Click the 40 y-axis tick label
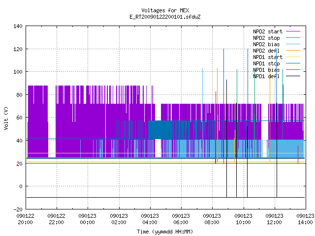 (x=19, y=141)
